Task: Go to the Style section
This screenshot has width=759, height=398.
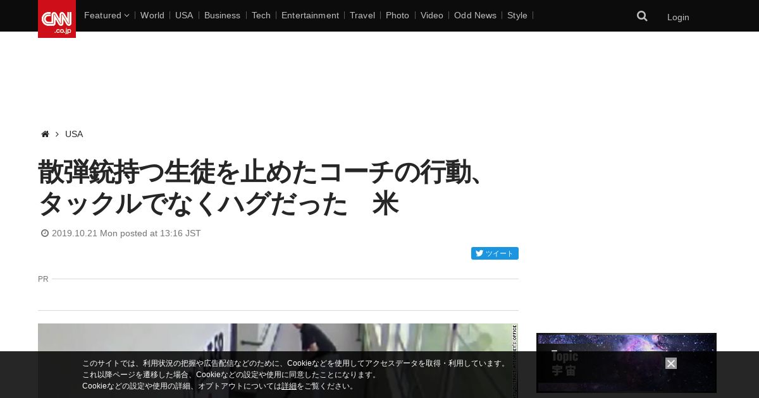Action: tap(517, 15)
